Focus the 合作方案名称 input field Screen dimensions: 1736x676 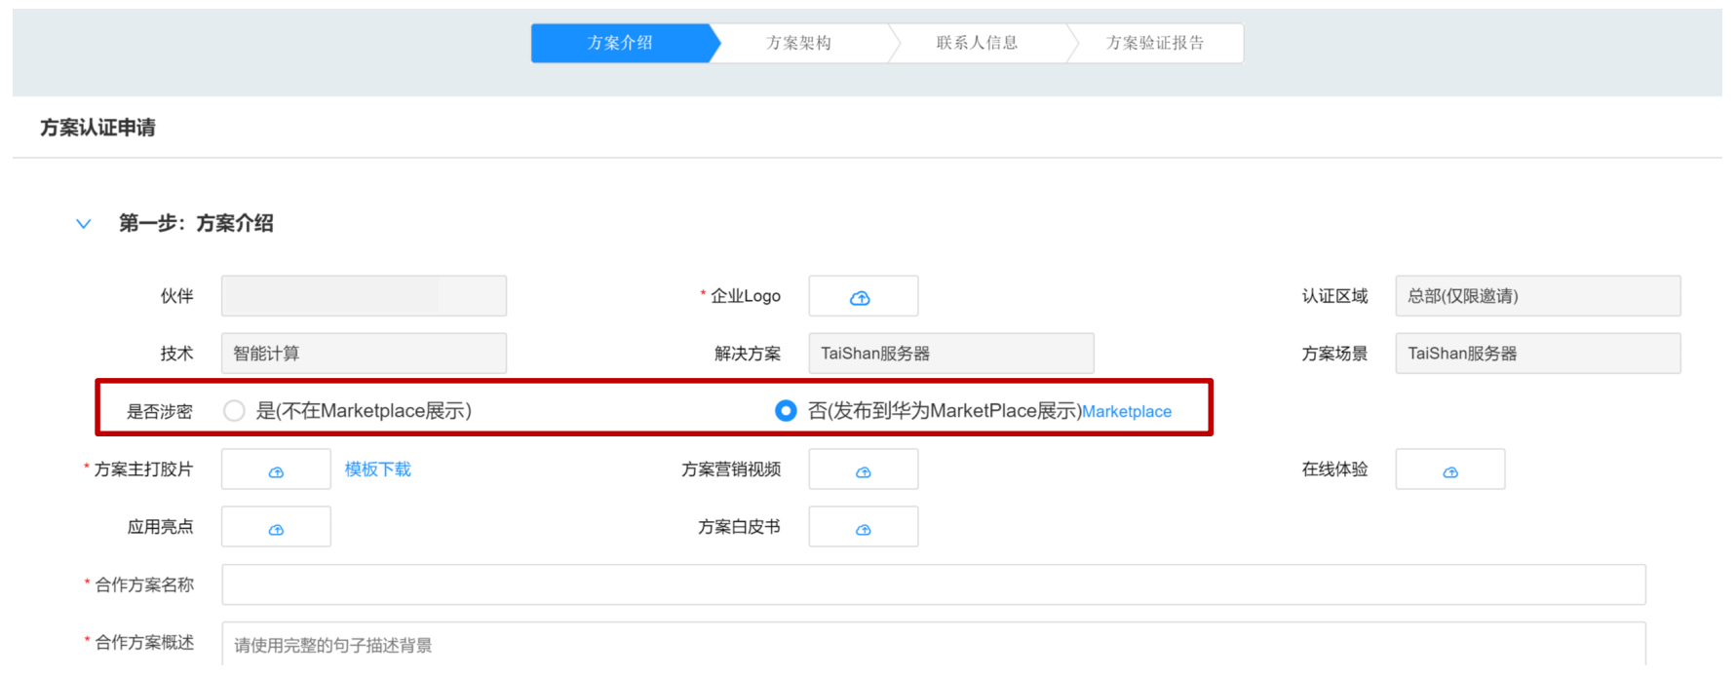click(934, 584)
